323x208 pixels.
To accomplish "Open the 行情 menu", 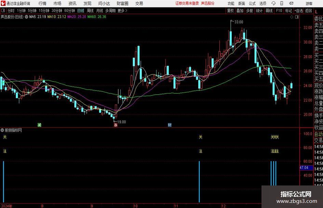I will (42, 3).
